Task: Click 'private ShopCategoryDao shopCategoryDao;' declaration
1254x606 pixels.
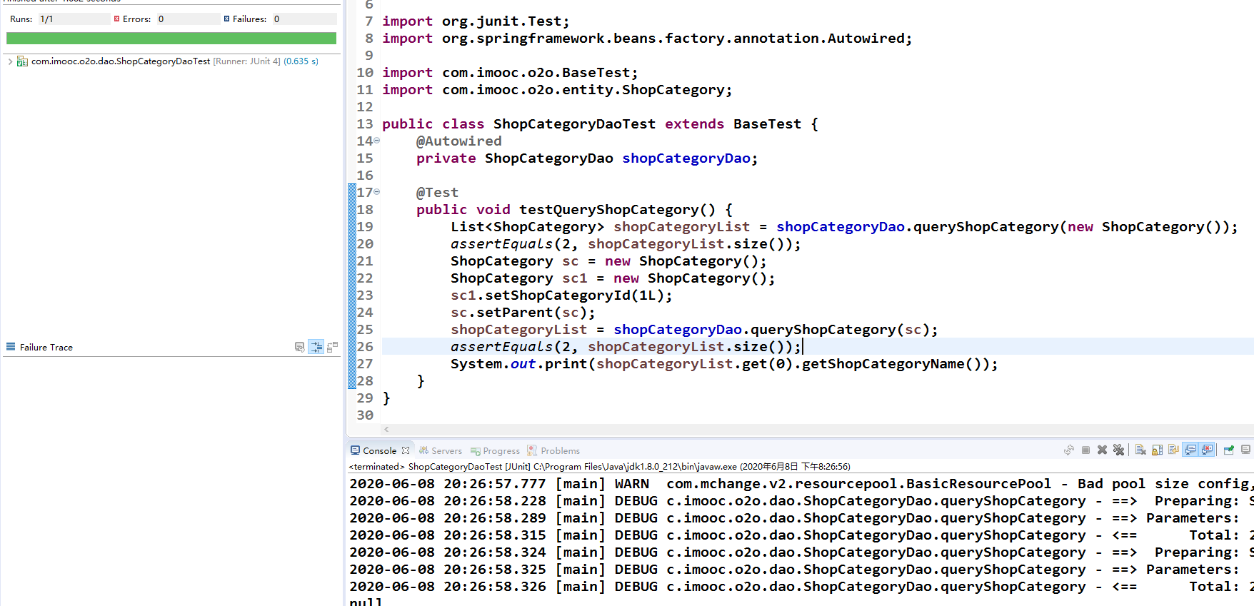Action: click(x=587, y=158)
